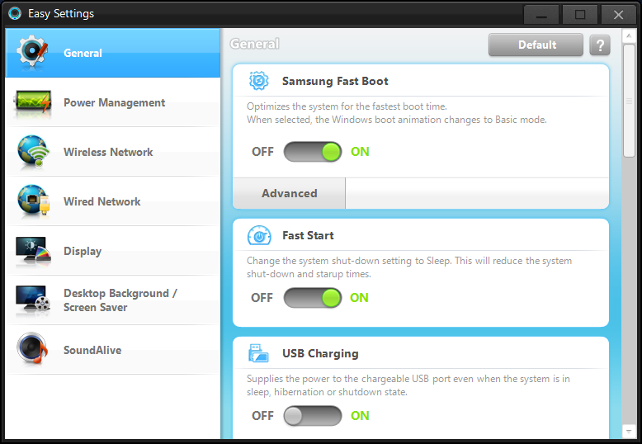Click the Wired Network globe icon
The image size is (642, 444).
coord(33,201)
